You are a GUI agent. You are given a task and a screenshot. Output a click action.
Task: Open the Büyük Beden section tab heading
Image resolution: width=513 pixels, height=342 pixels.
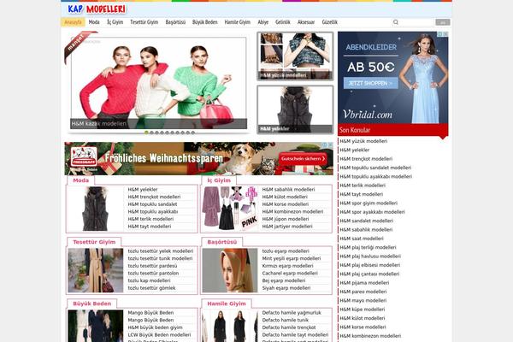[92, 304]
